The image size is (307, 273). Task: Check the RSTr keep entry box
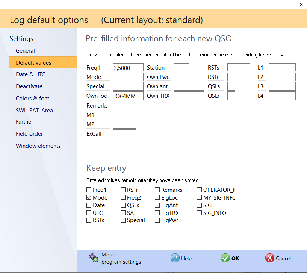[123, 190]
